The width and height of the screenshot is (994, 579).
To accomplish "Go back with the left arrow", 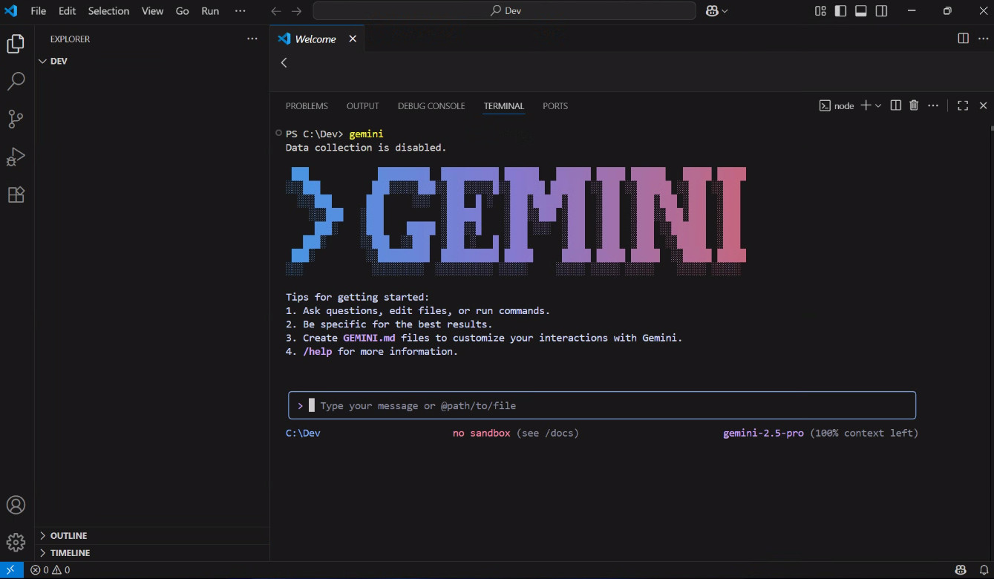I will pos(276,11).
